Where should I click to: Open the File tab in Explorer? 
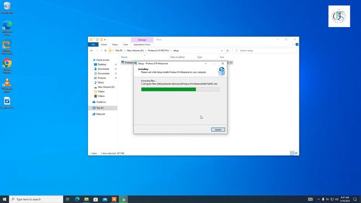click(93, 45)
